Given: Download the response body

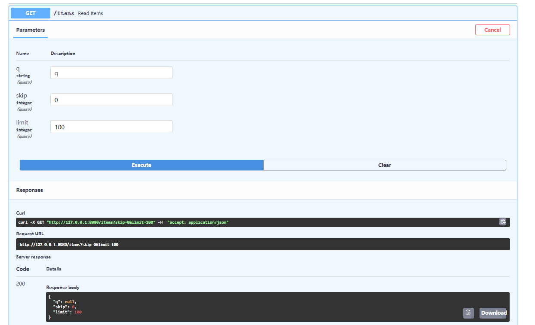Looking at the screenshot, I should click(x=493, y=313).
